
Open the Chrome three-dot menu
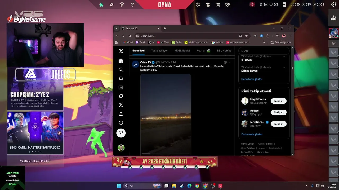[290, 36]
